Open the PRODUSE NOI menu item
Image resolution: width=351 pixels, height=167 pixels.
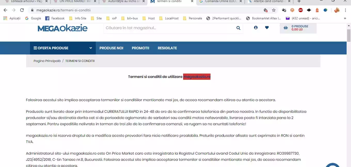click(111, 48)
